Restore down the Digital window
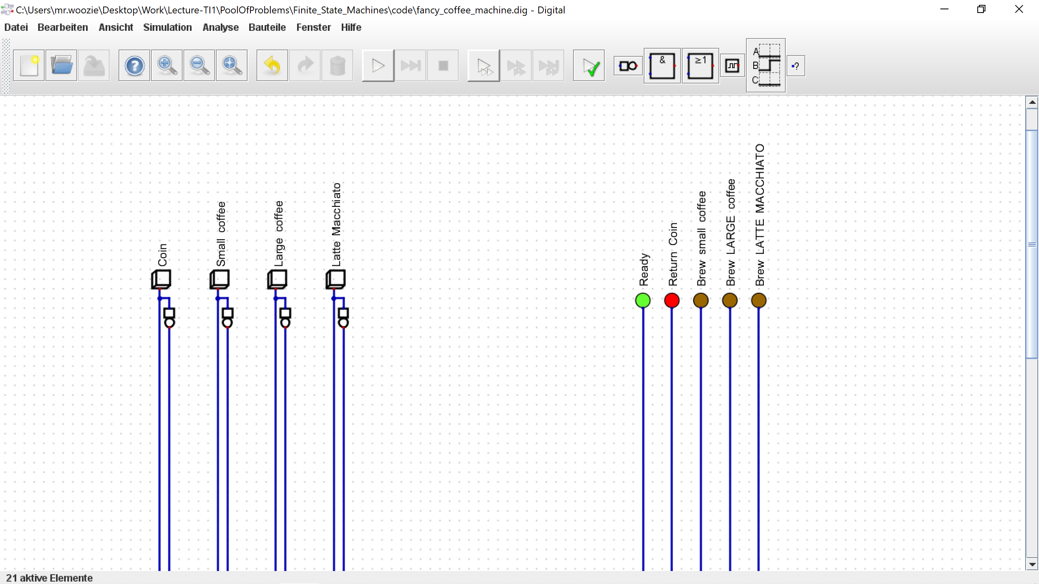 click(x=981, y=9)
